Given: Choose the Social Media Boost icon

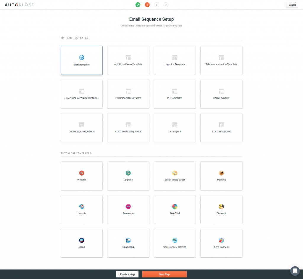Looking at the screenshot, I should [175, 173].
